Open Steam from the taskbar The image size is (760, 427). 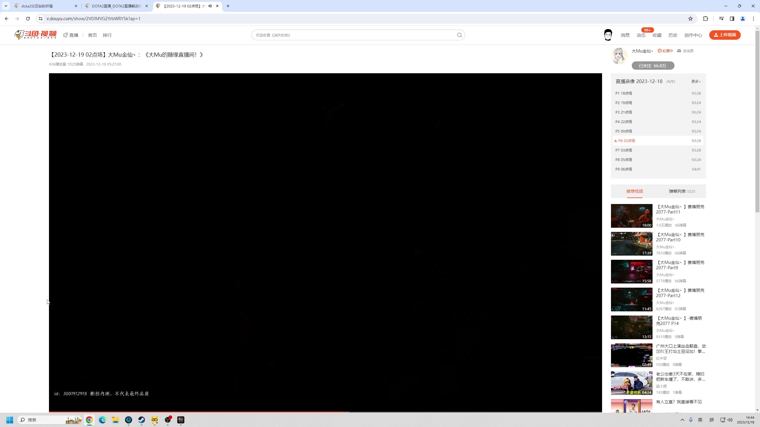click(142, 420)
